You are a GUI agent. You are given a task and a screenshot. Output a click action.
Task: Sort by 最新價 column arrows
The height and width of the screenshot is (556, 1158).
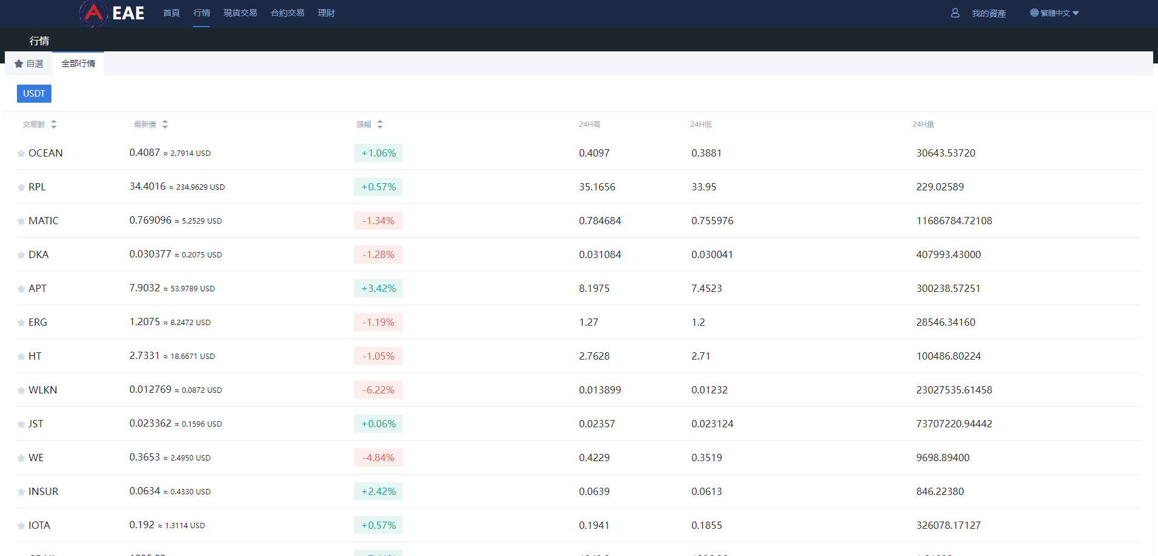[x=165, y=124]
